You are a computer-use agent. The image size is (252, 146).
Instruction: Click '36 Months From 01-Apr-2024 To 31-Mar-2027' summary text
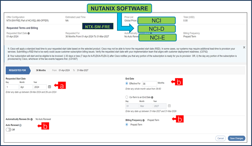click(87, 37)
